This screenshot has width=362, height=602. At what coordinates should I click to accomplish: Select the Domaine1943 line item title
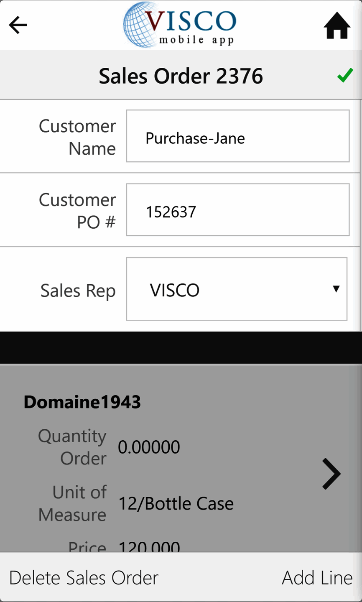pyautogui.click(x=82, y=402)
